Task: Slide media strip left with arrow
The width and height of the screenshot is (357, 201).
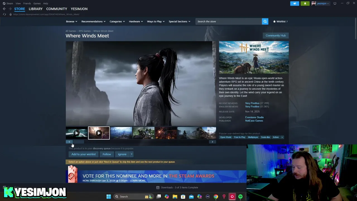Action: click(x=69, y=142)
